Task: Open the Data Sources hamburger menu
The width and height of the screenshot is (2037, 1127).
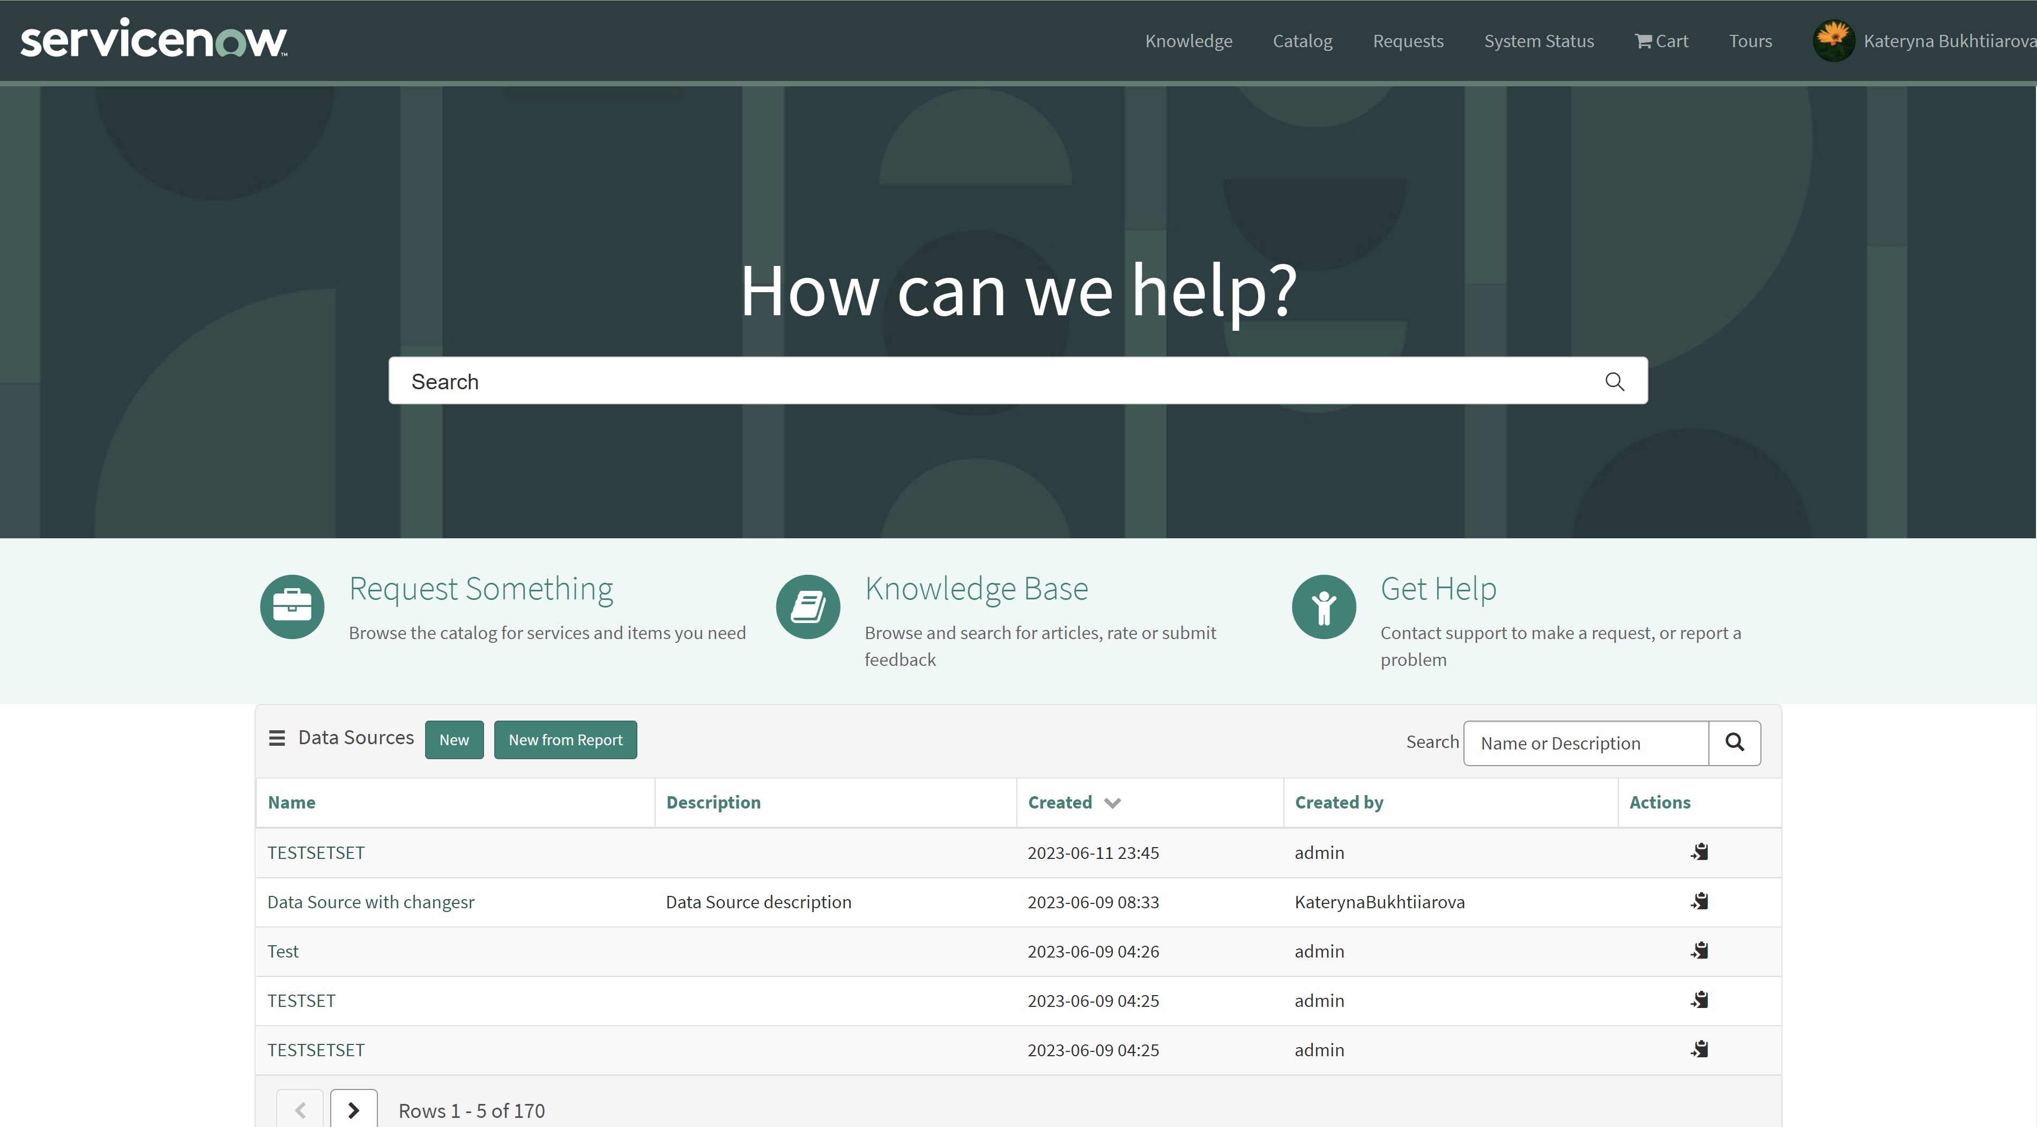Action: (277, 738)
